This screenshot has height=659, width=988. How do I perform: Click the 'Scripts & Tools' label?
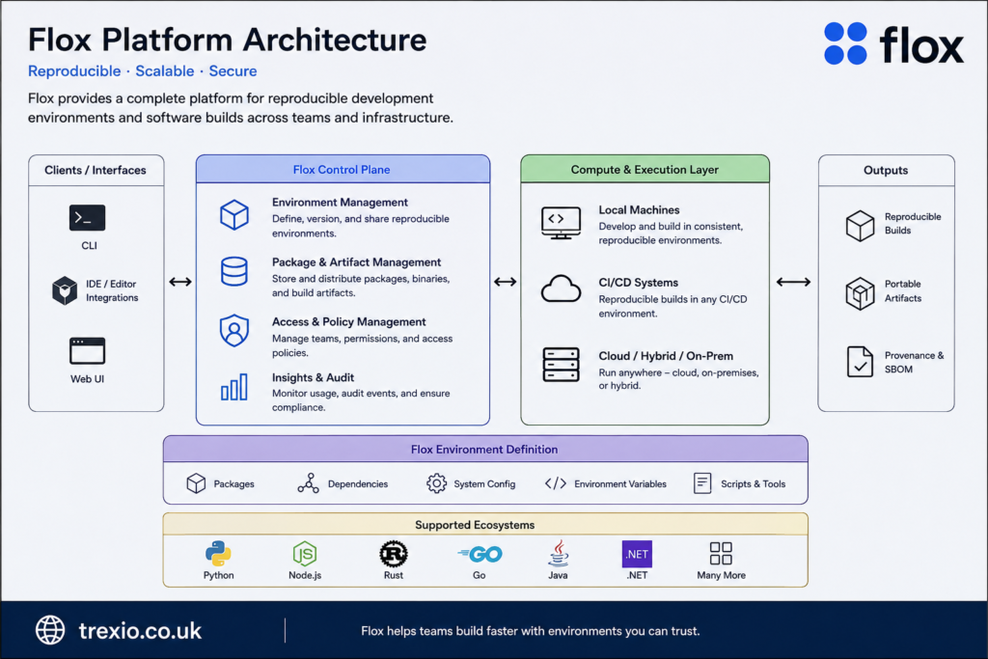pyautogui.click(x=753, y=483)
